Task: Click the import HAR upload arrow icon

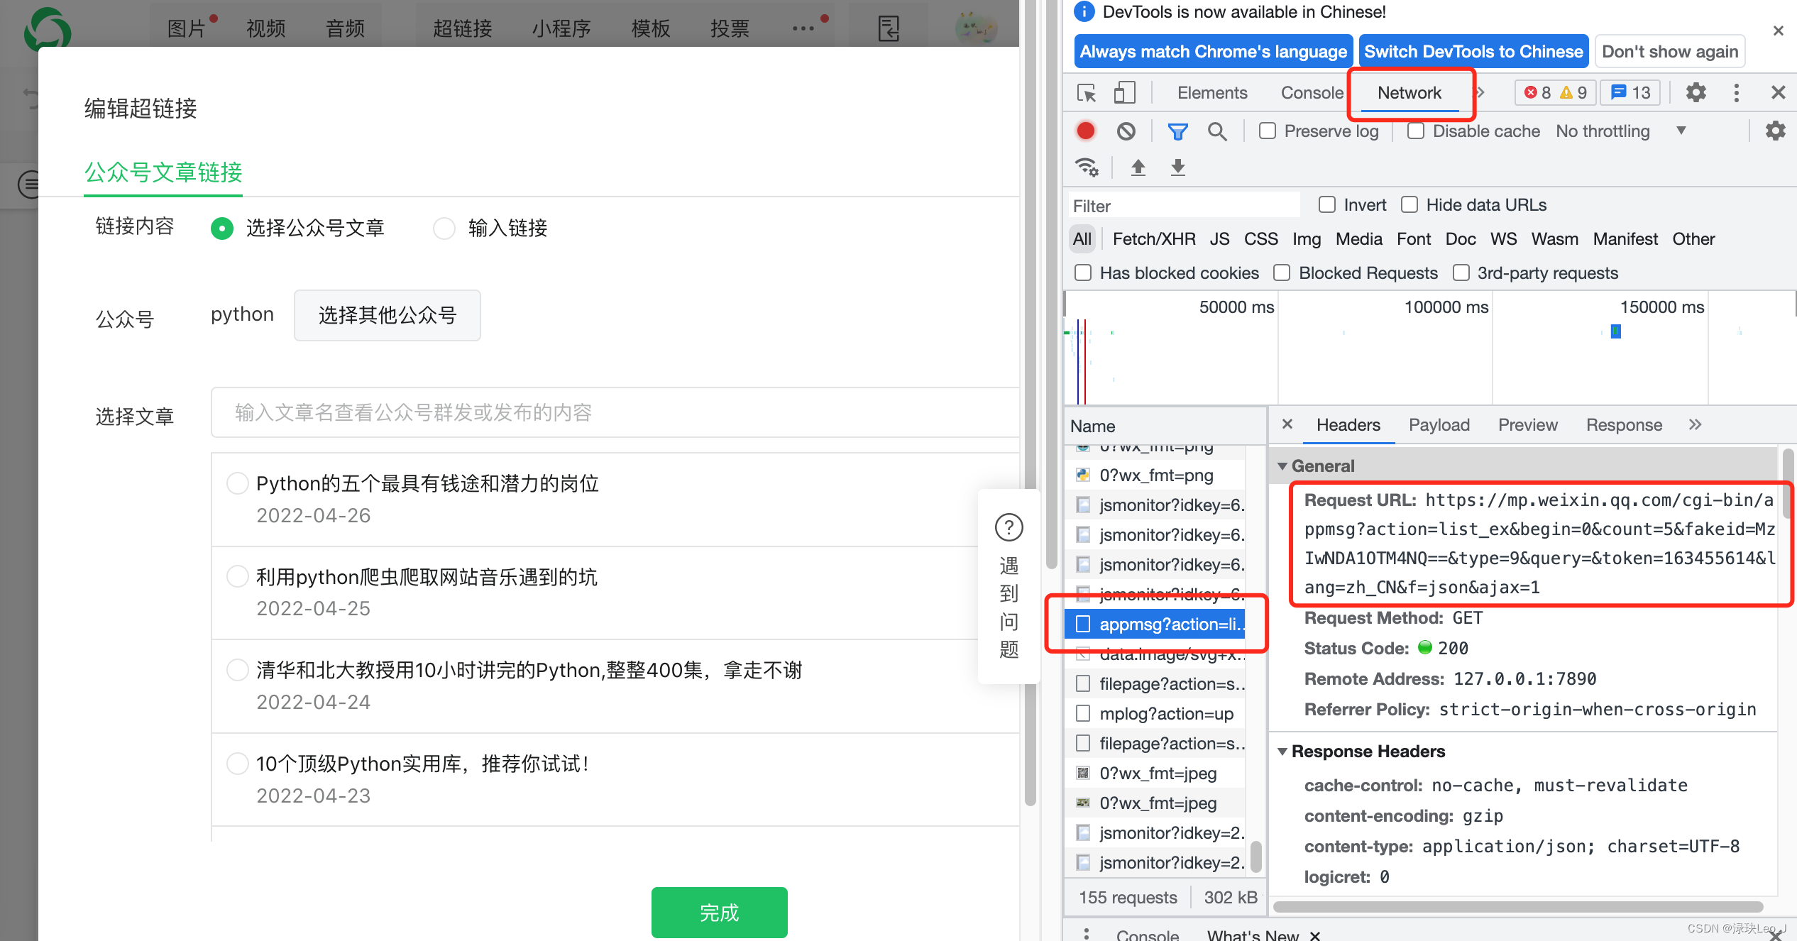Action: 1138,167
